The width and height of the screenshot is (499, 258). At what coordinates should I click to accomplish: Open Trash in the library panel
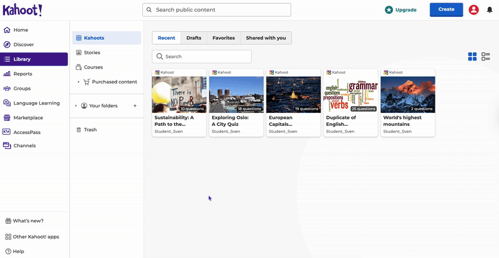tap(90, 130)
